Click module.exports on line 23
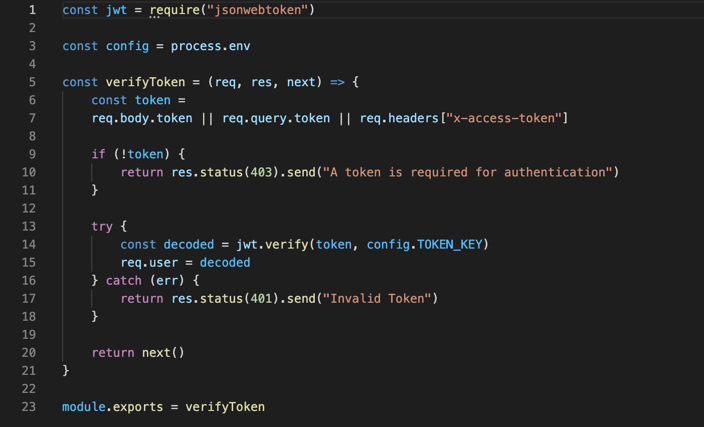Image resolution: width=704 pixels, height=427 pixels. pos(113,407)
